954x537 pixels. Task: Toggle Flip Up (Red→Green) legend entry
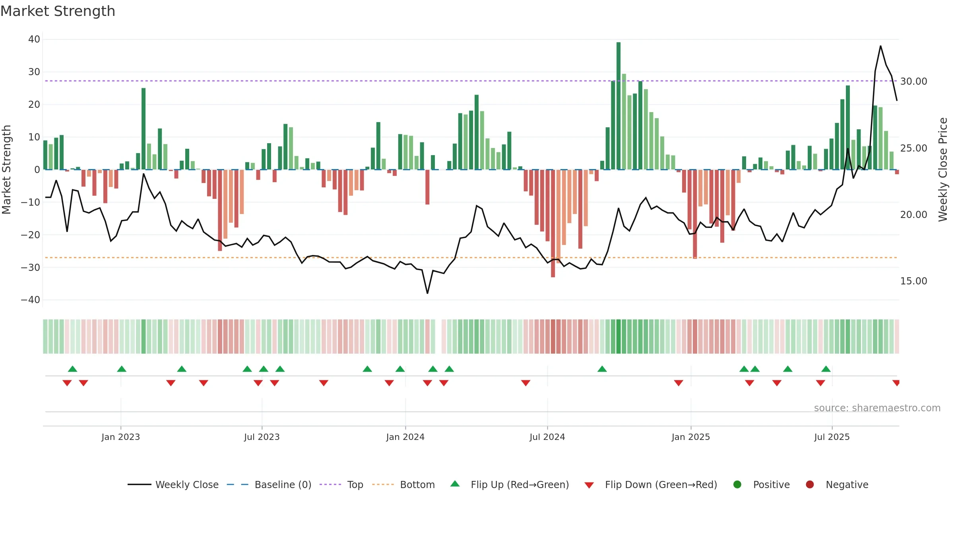coord(510,484)
